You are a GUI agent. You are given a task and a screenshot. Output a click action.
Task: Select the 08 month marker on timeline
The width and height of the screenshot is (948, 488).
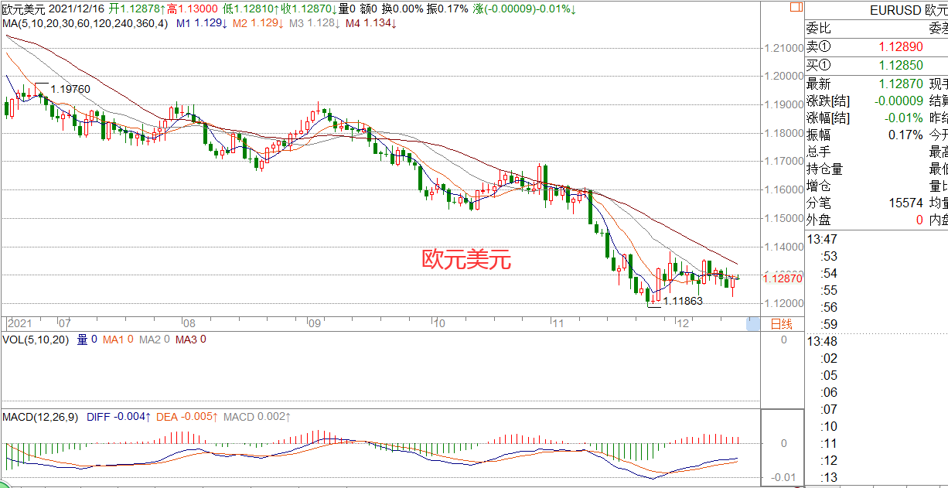click(189, 324)
